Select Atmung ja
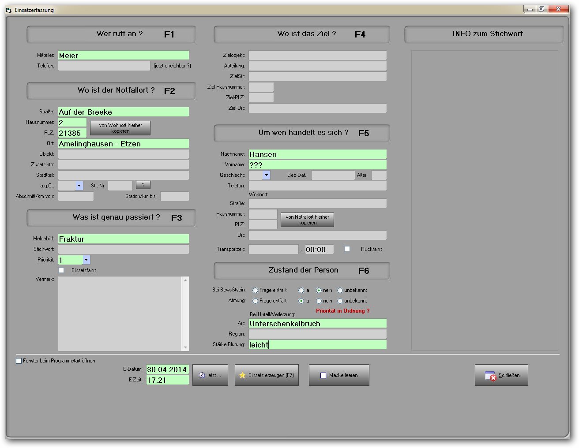This screenshot has height=448, width=579. (x=301, y=301)
